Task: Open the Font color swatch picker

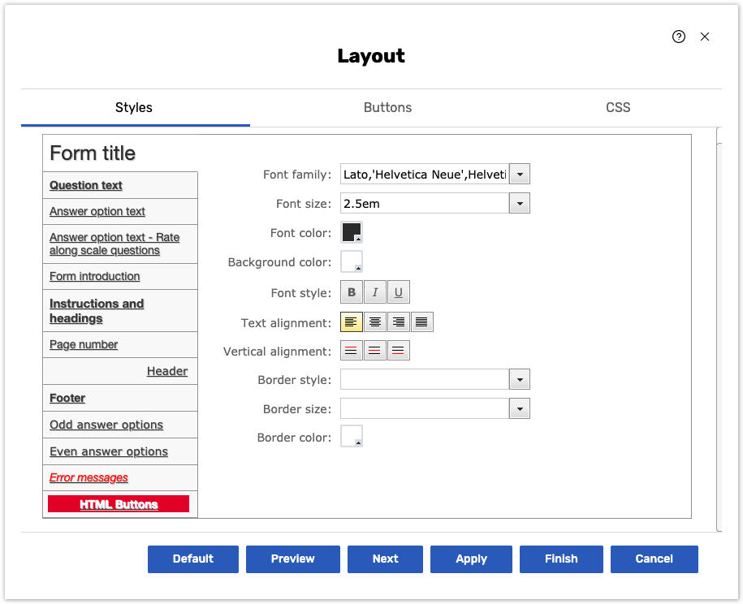Action: tap(352, 233)
